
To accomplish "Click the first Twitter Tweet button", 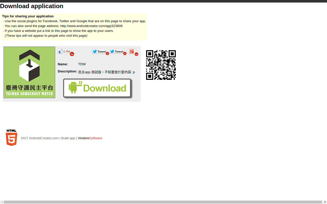I will pyautogui.click(x=99, y=52).
